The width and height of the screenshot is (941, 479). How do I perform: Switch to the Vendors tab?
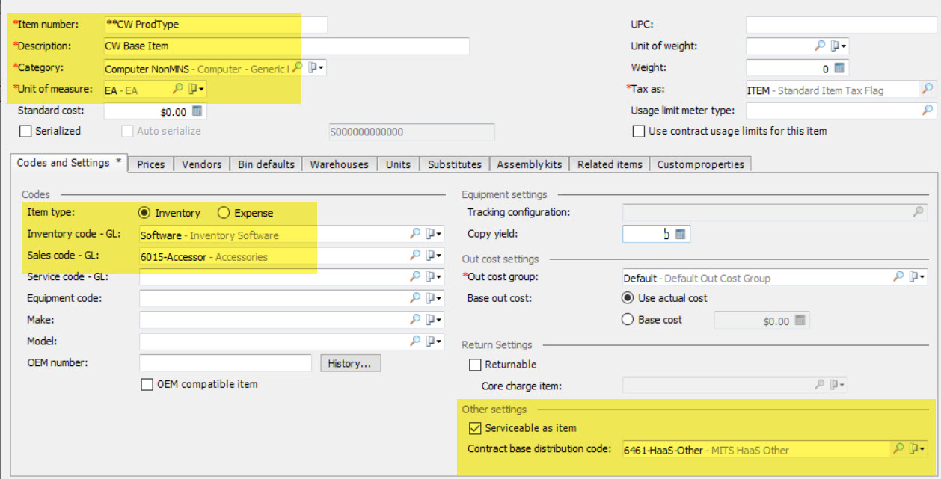[202, 164]
